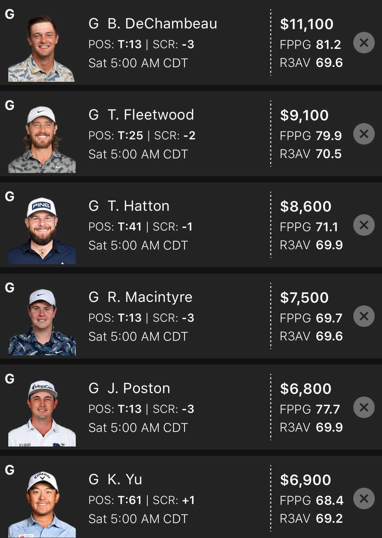Click J. Poston's name
The image size is (382, 538).
(139, 388)
